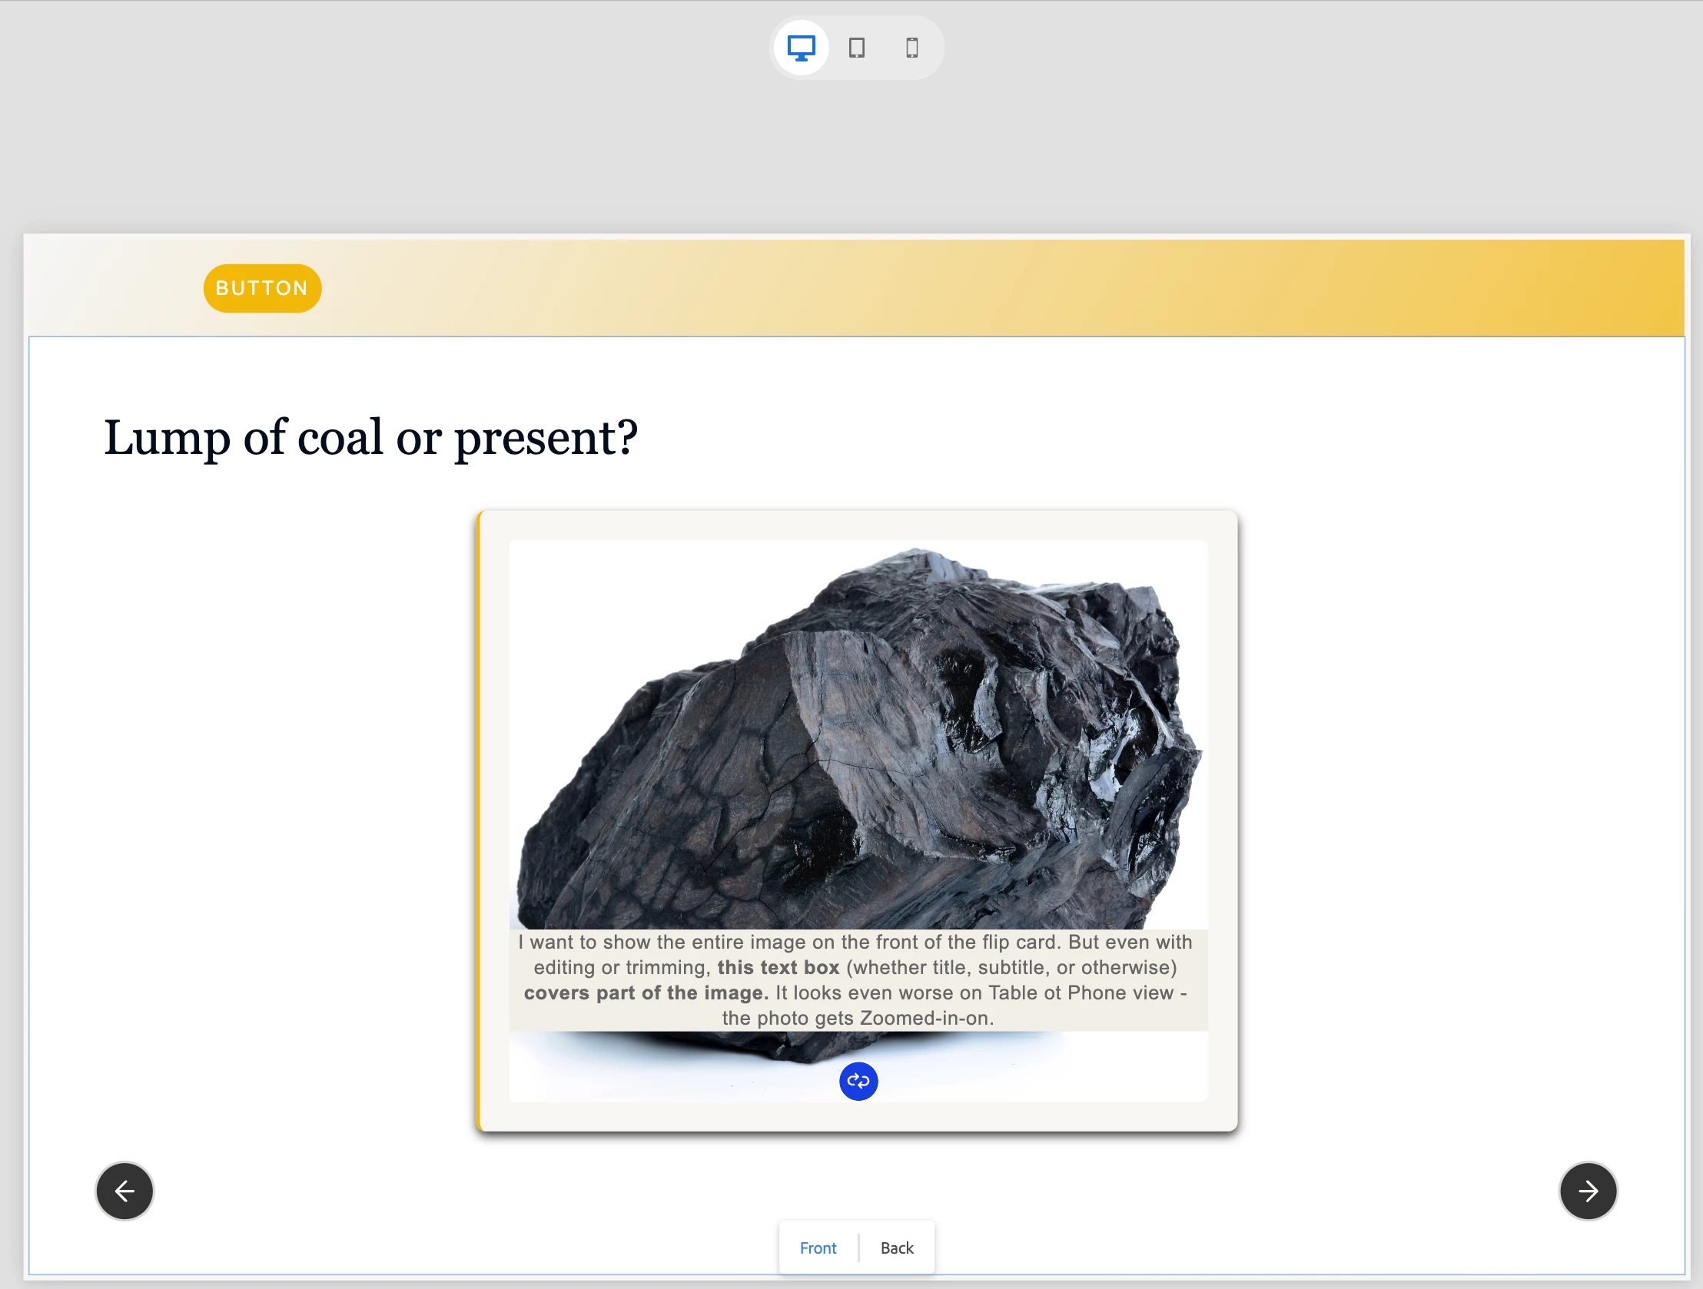Advance with the right arrow button

1588,1191
